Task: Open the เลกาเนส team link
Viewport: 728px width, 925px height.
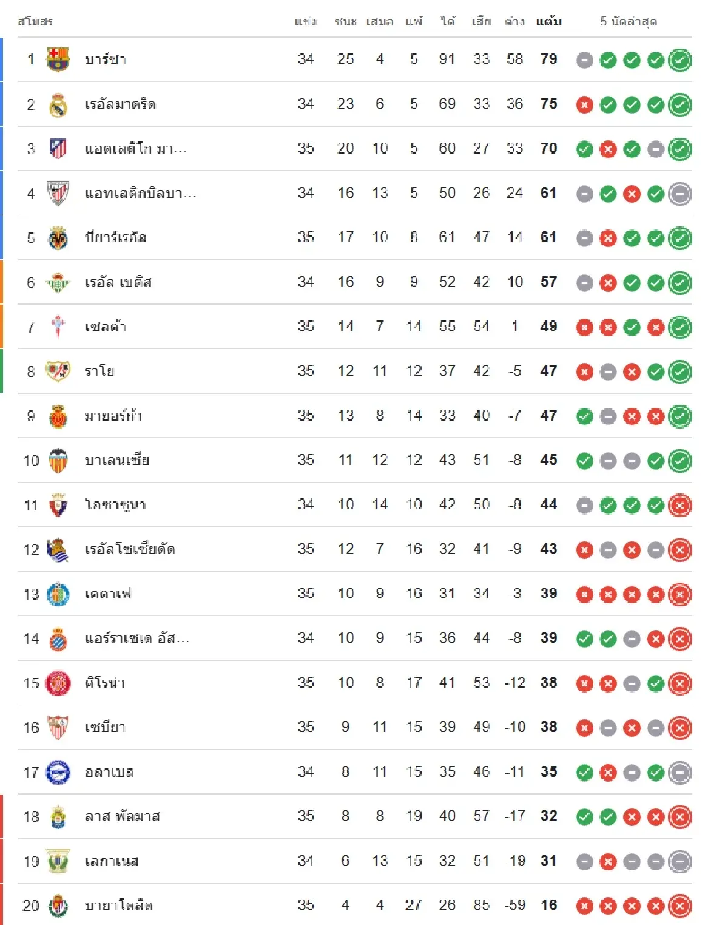Action: (x=112, y=861)
